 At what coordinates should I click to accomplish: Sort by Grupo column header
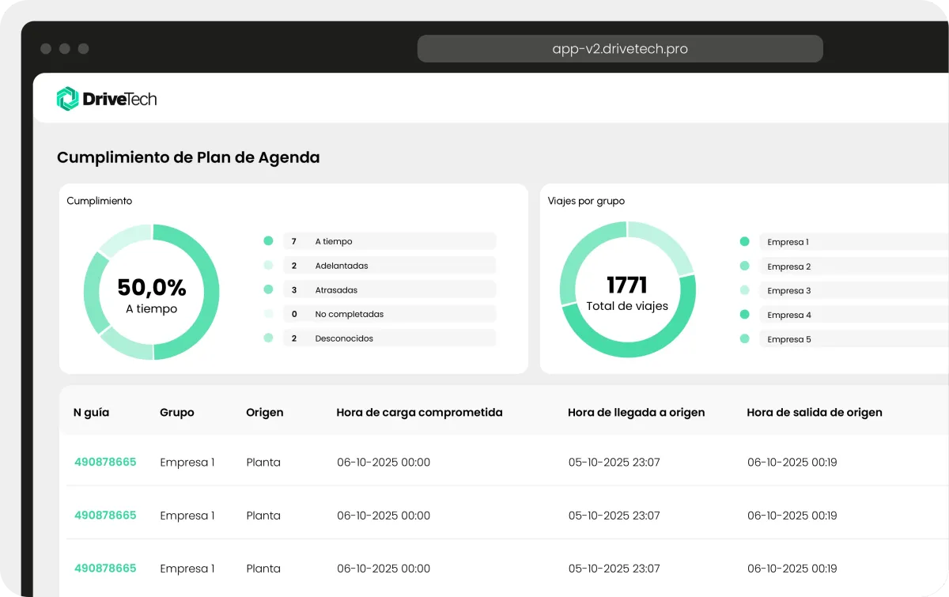click(177, 412)
